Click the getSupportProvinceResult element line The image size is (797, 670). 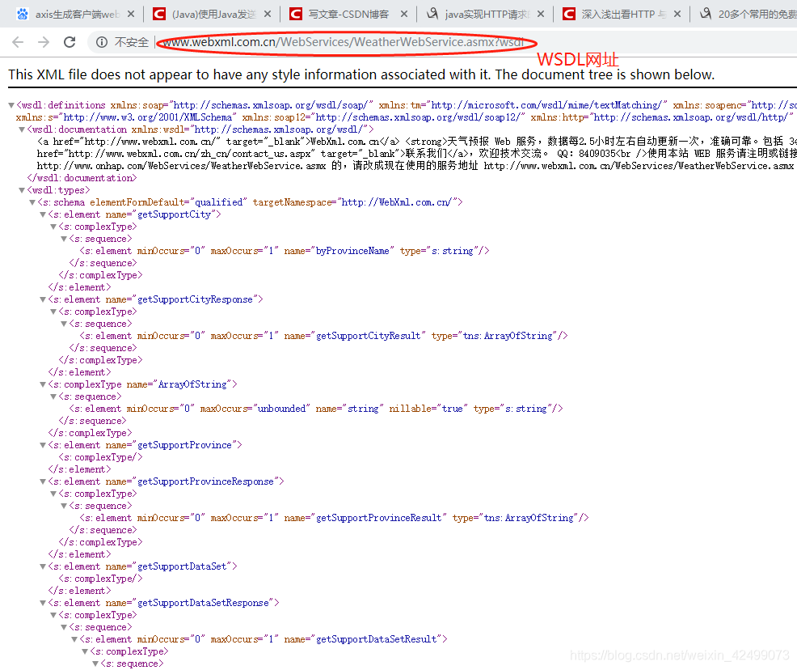[x=335, y=518]
